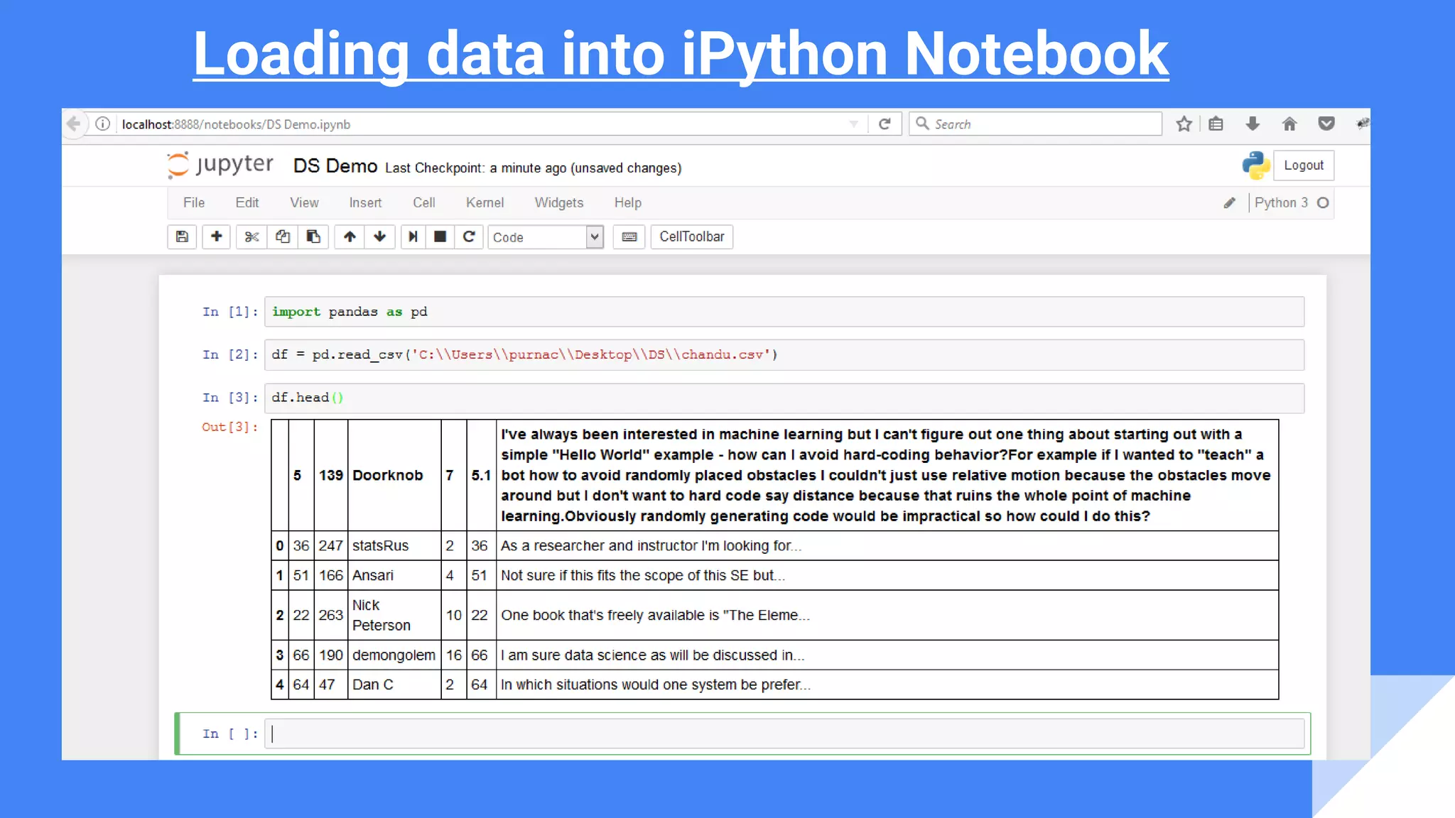The height and width of the screenshot is (818, 1455).
Task: Select the df.head() code cell
Action: 784,398
